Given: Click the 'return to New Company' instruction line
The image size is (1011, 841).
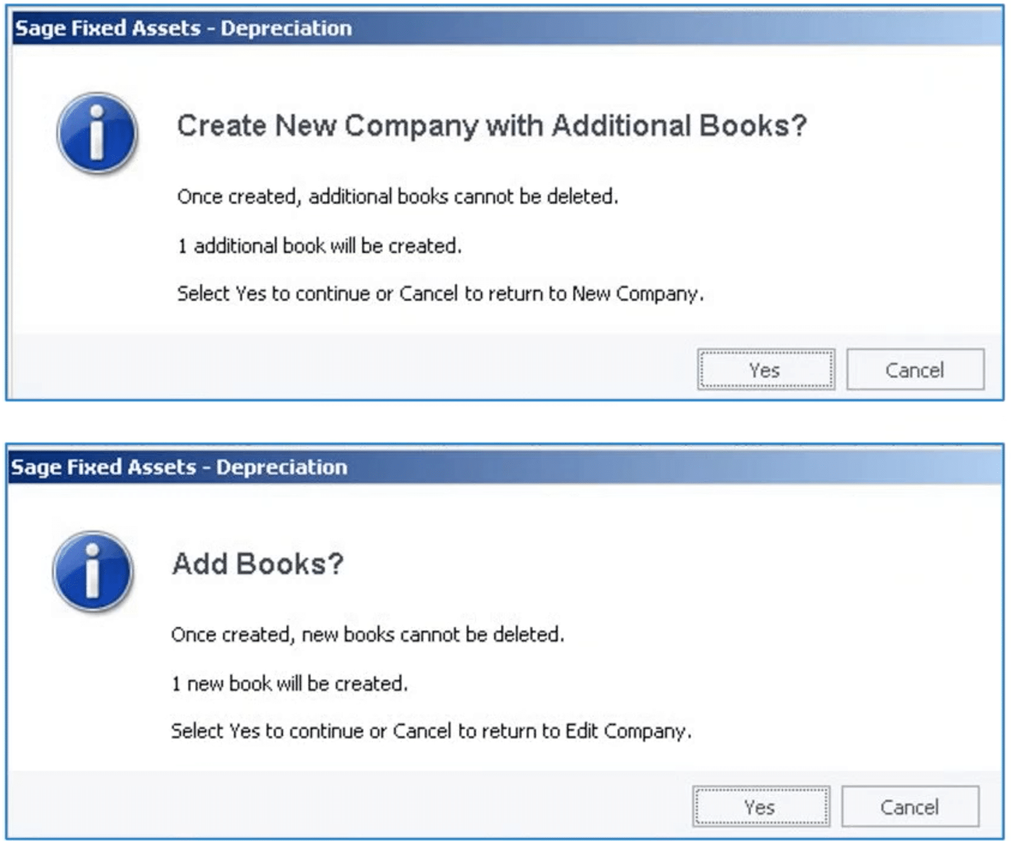Looking at the screenshot, I should (440, 294).
